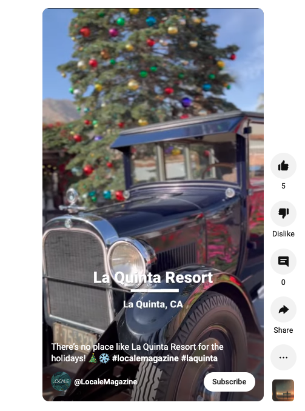
Task: Expand the description starting "There's no place like"
Action: [137, 352]
